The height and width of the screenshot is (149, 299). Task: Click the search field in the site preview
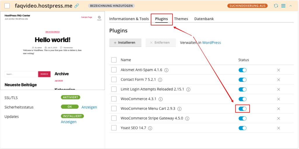point(21,74)
